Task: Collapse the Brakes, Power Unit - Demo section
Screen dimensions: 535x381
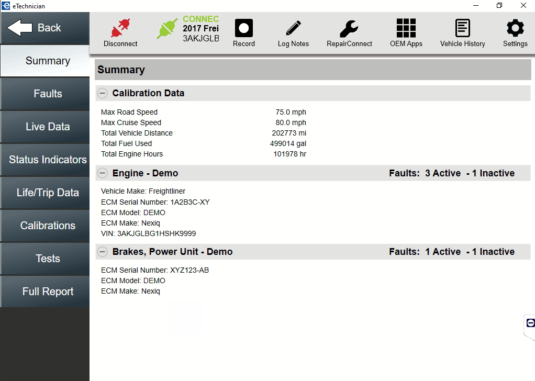Action: (x=102, y=251)
